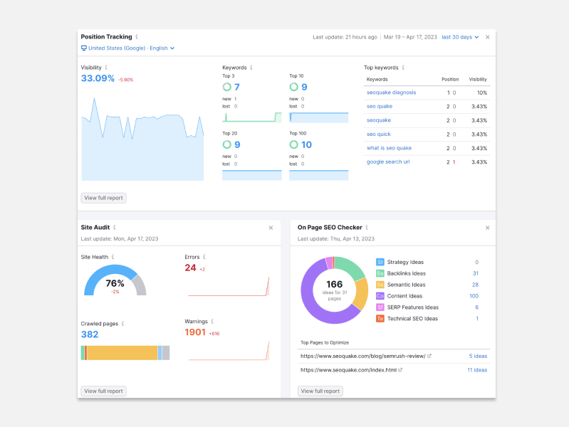Screen dimensions: 569x427
Task: Click the Top 100 circle indicator icon
Action: 293,144
